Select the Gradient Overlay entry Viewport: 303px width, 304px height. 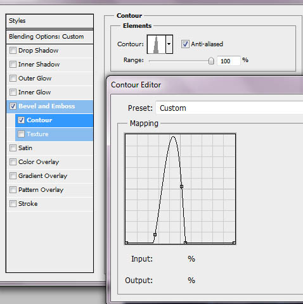(50, 176)
